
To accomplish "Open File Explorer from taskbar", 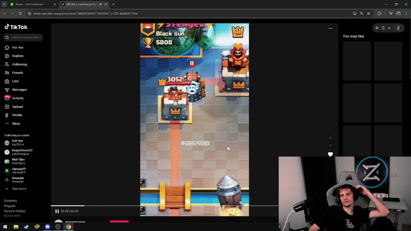I will click(x=16, y=227).
